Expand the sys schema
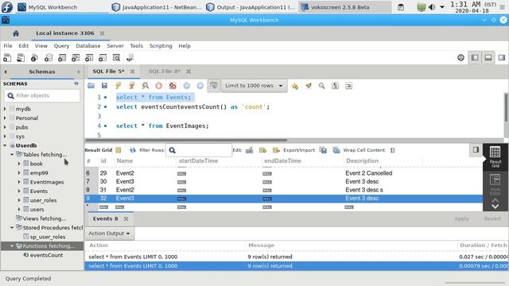 point(5,136)
